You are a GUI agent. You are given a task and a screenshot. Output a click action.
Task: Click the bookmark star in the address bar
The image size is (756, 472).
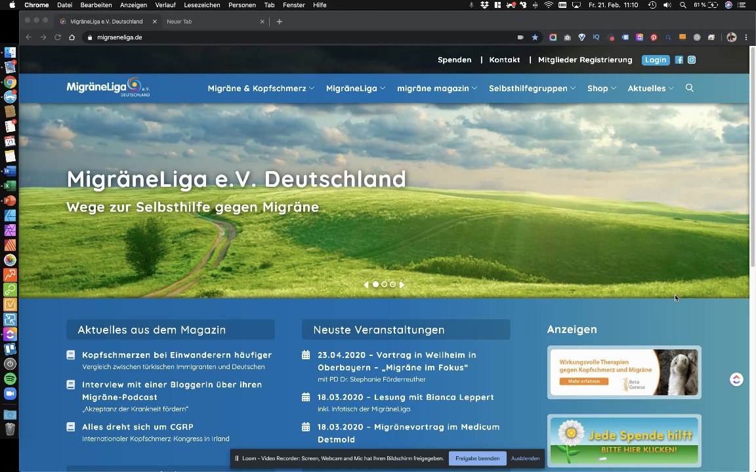click(x=535, y=37)
